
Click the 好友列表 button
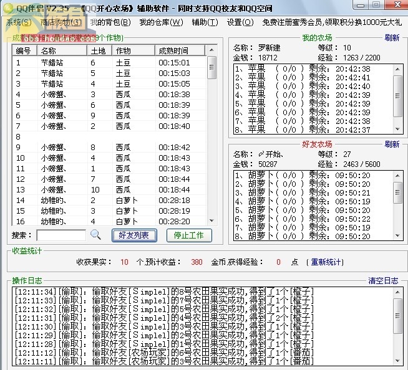(134, 235)
